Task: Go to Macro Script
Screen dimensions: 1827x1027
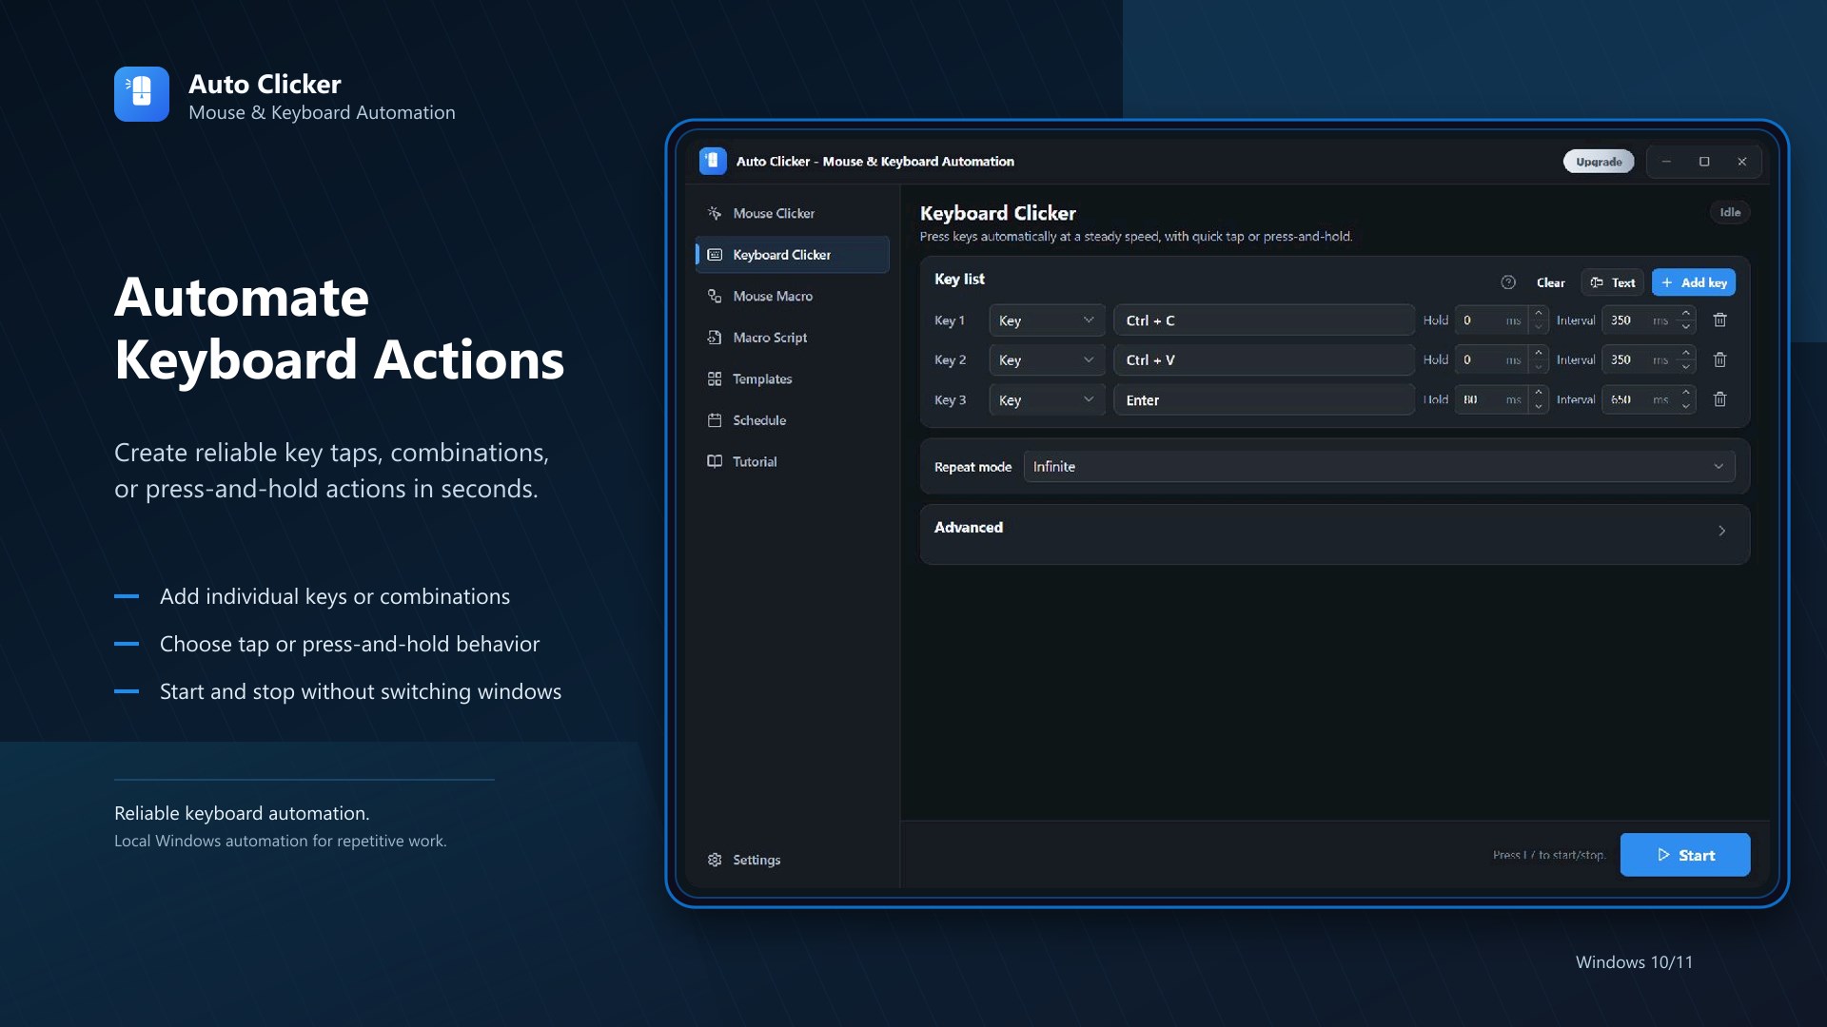Action: [792, 338]
